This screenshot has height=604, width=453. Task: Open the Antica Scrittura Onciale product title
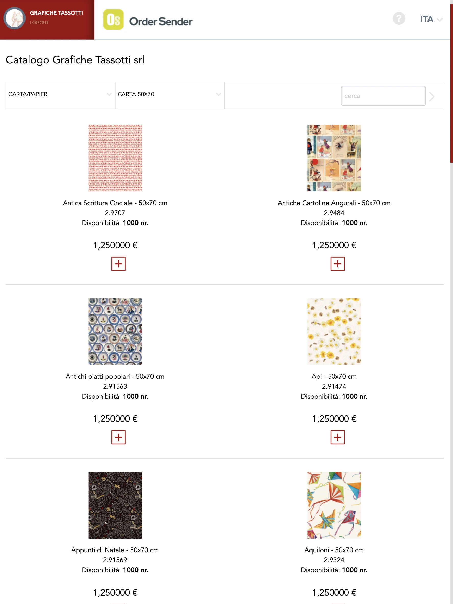[x=115, y=203]
